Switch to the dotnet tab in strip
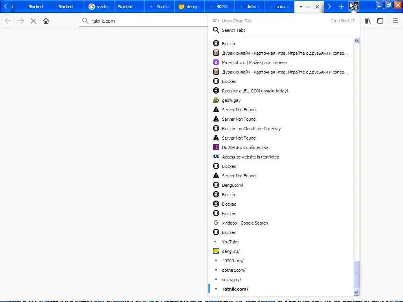This screenshot has height=302, width=403. coord(249,6)
